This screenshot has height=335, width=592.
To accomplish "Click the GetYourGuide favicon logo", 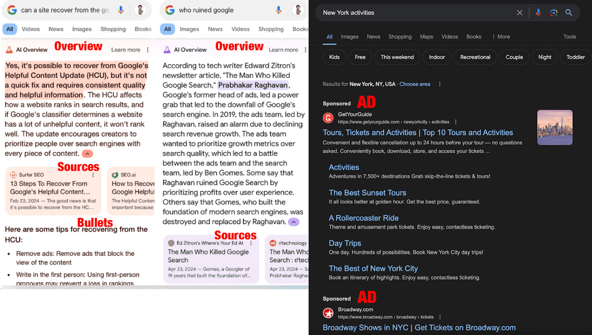I will tap(328, 118).
